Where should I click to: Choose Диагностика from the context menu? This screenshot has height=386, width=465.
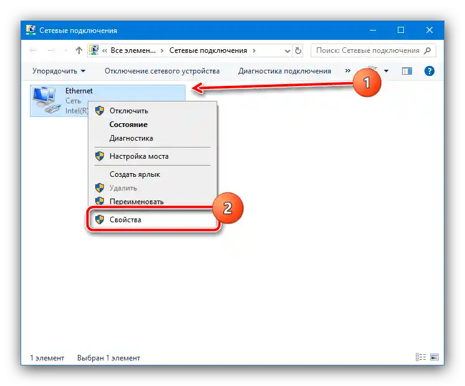153,138
